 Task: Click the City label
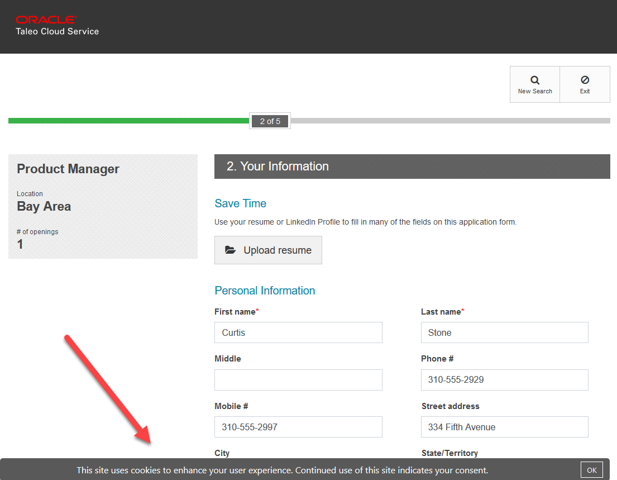[222, 453]
